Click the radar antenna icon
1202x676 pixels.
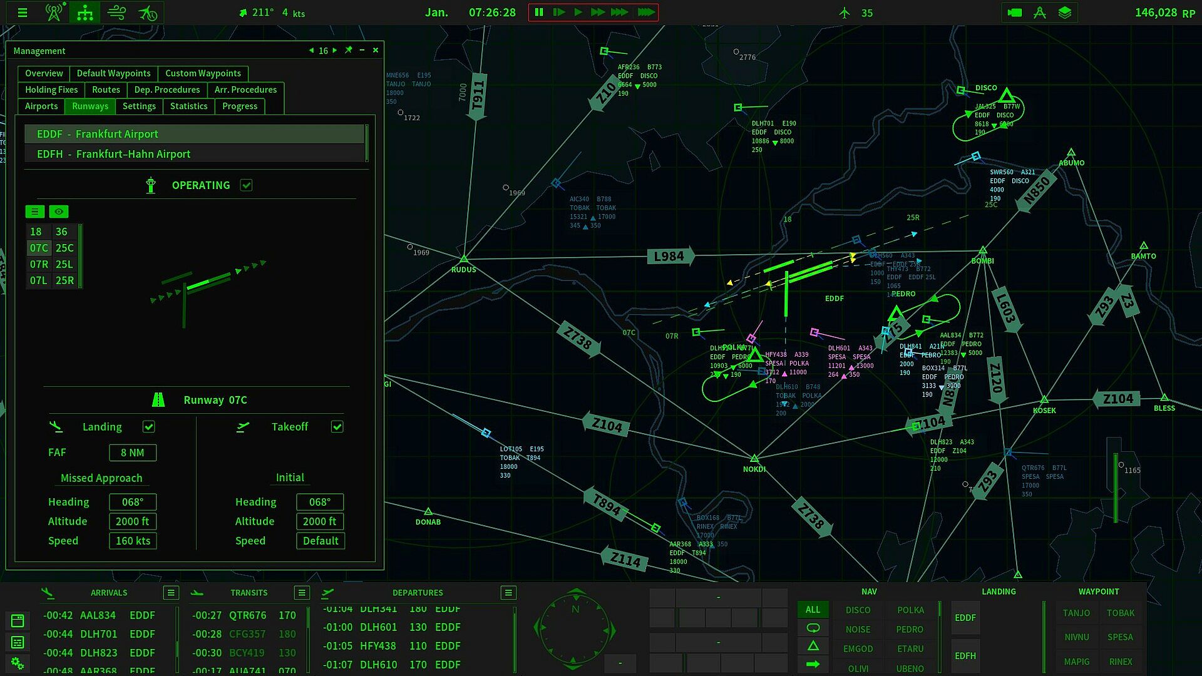click(x=54, y=13)
